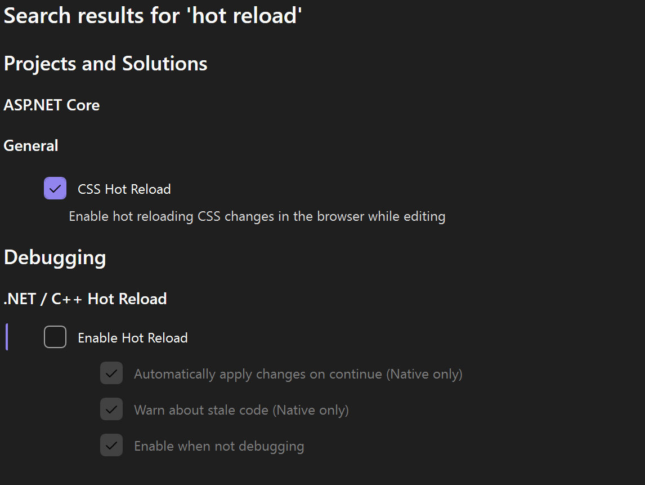Click the Warn about stale code label
This screenshot has width=645, height=485.
(241, 410)
